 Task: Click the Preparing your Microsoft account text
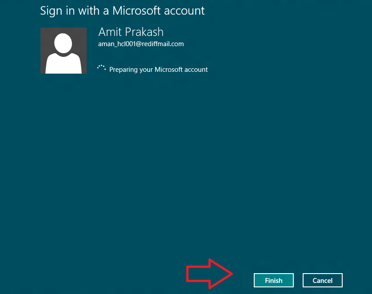pyautogui.click(x=159, y=70)
